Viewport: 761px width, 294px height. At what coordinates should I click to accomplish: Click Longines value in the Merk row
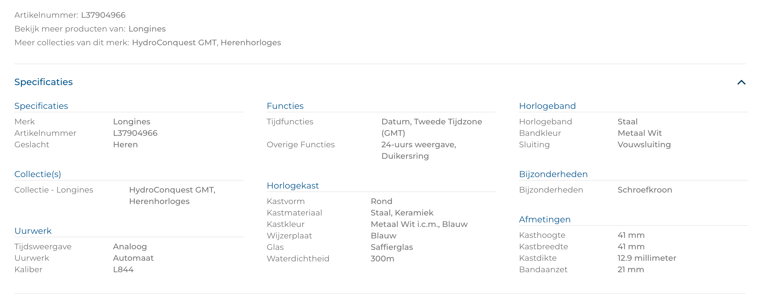click(x=131, y=121)
